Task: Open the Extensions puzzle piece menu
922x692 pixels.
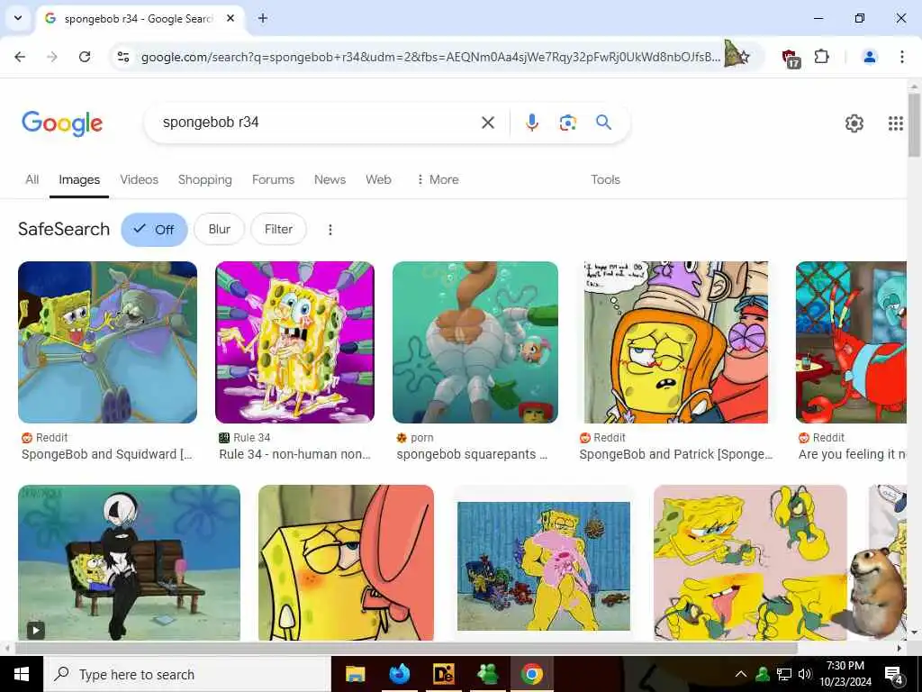Action: [821, 57]
